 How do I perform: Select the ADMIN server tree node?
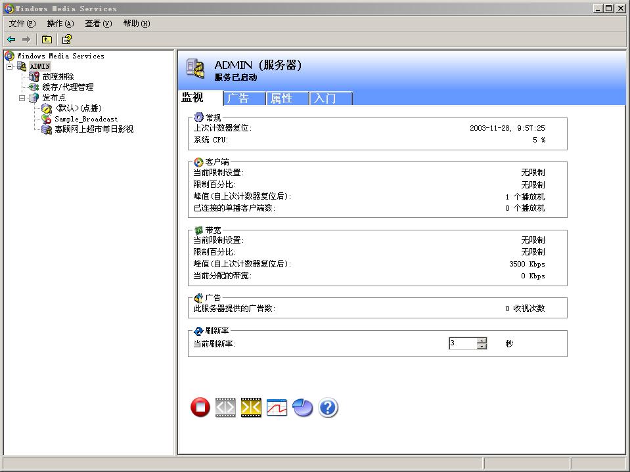[40, 66]
